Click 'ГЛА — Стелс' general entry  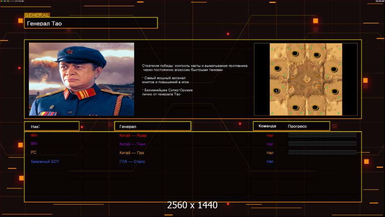132,162
